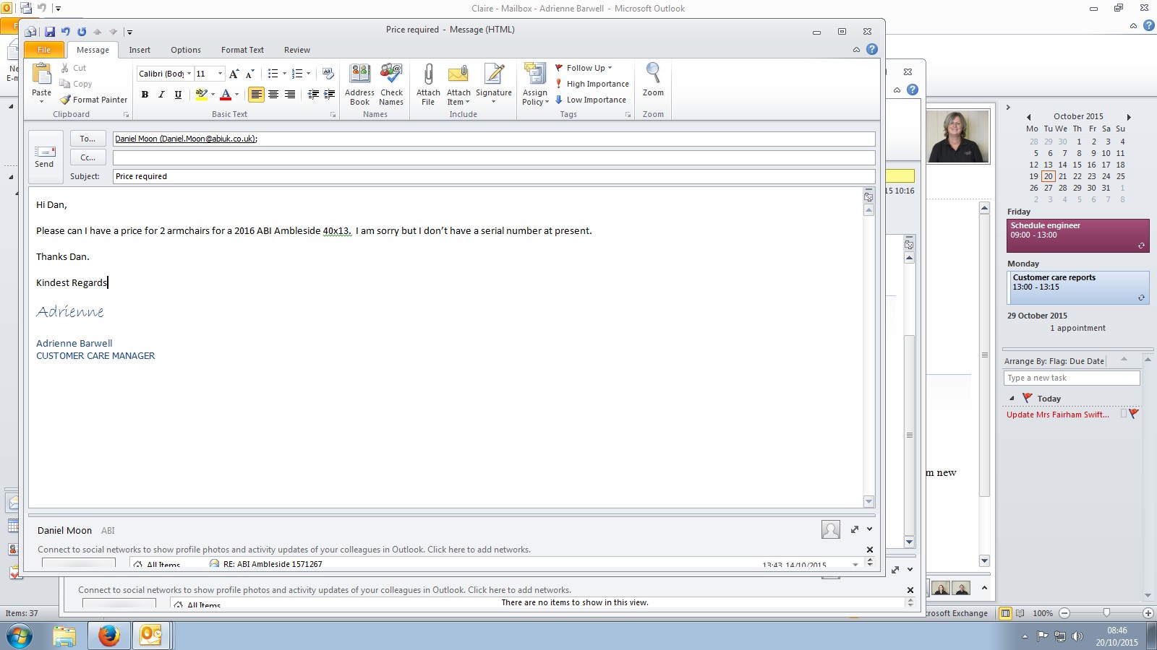Open the Schedule engineer appointment
The image size is (1157, 650).
[1077, 235]
